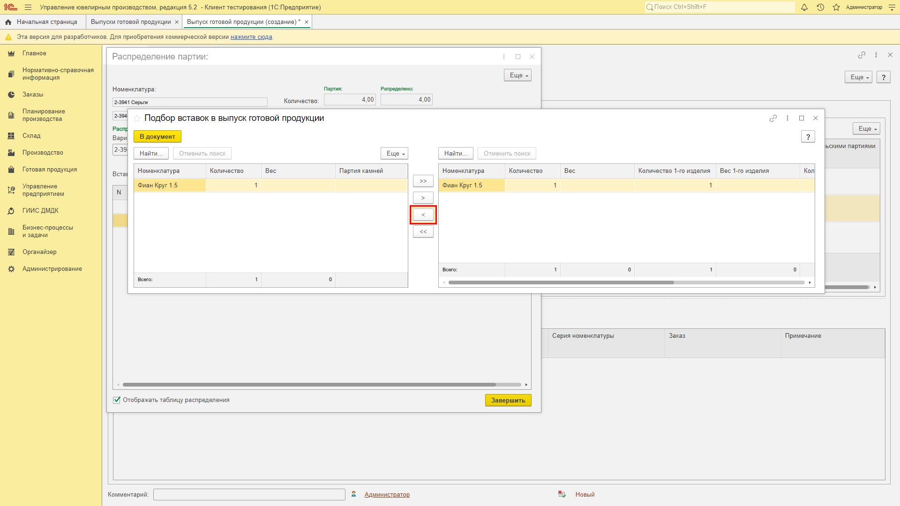
Task: Expand Еще dropdown in left inserts table
Action: click(x=394, y=154)
